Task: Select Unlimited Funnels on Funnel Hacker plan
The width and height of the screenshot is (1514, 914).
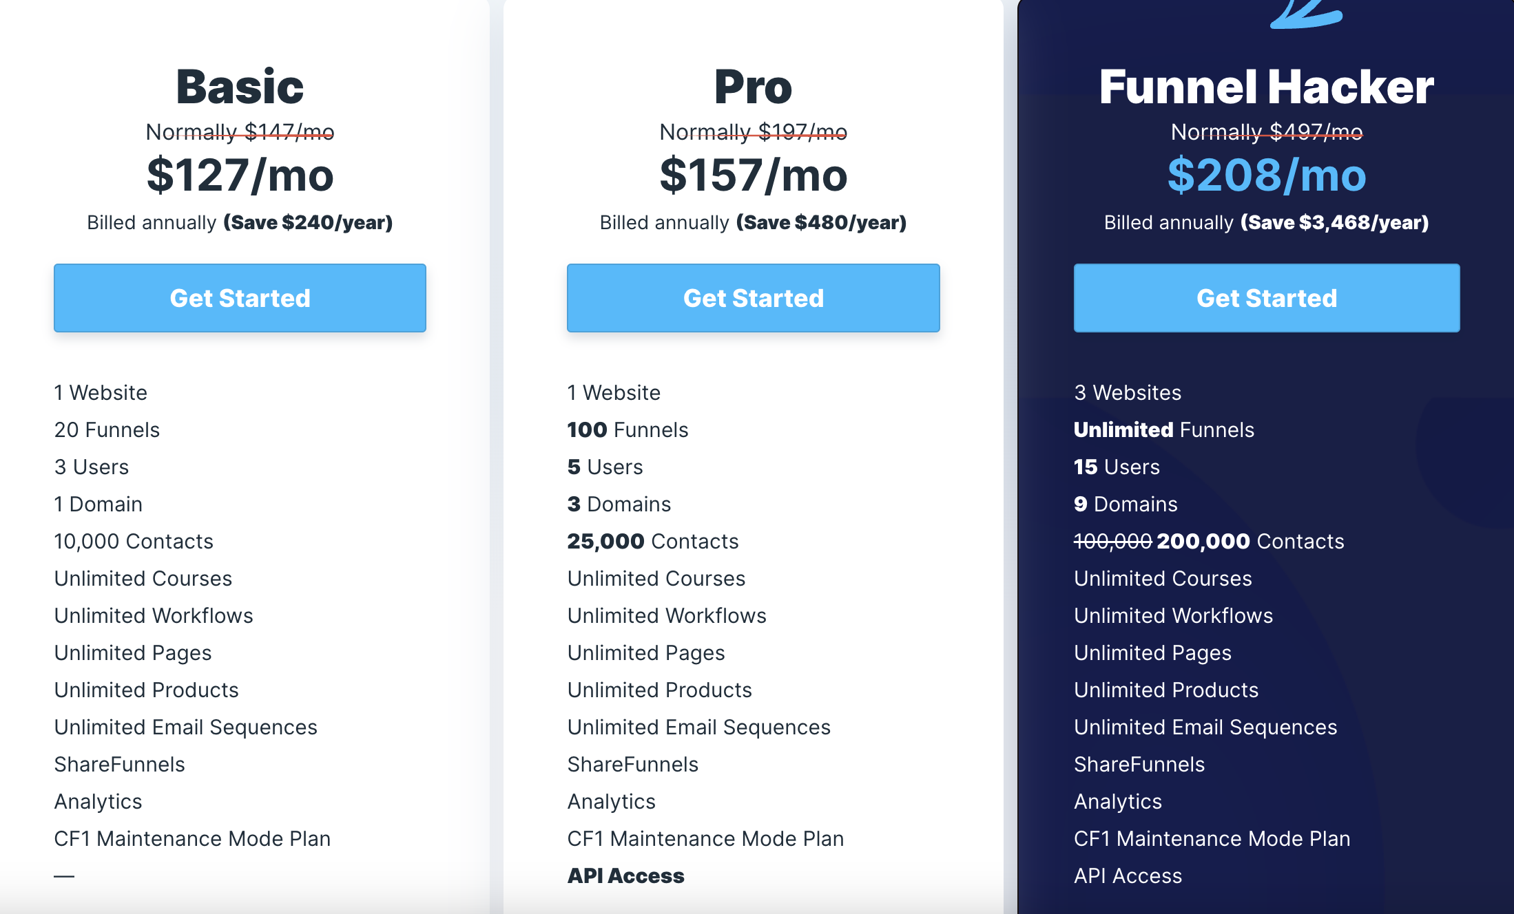Action: (x=1164, y=429)
